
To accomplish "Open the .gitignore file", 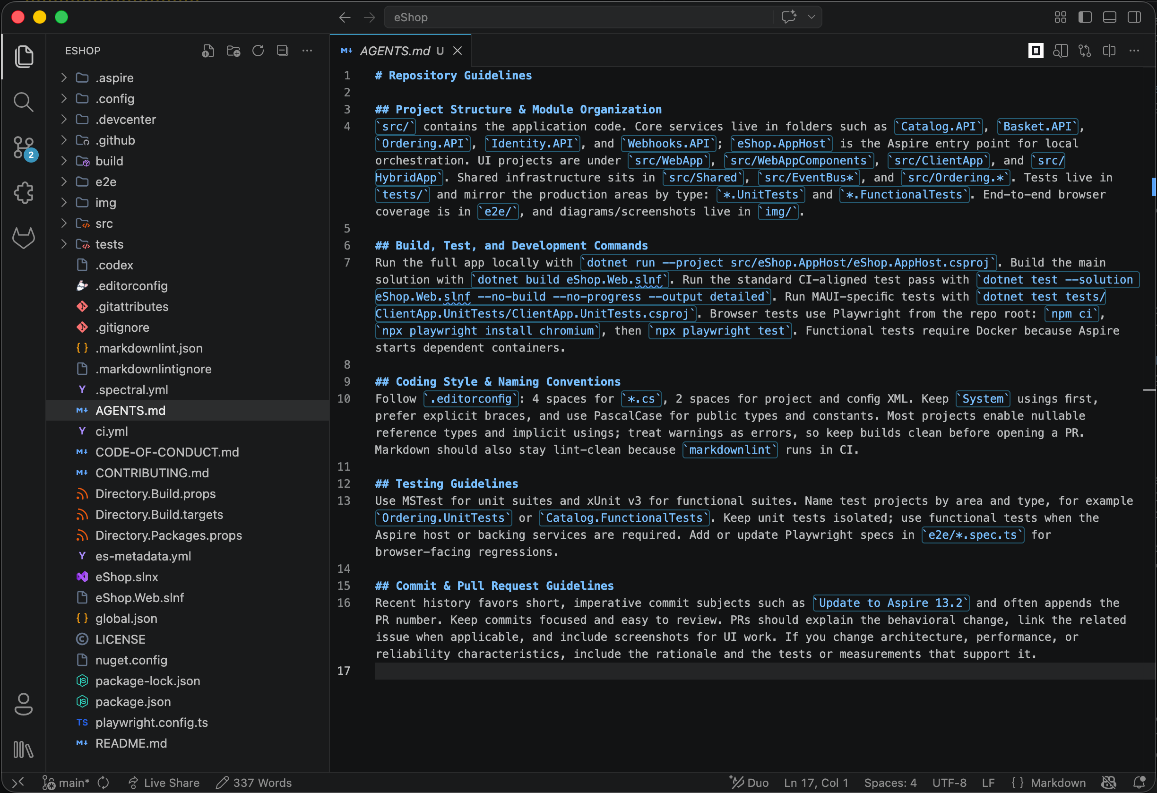I will point(187,328).
